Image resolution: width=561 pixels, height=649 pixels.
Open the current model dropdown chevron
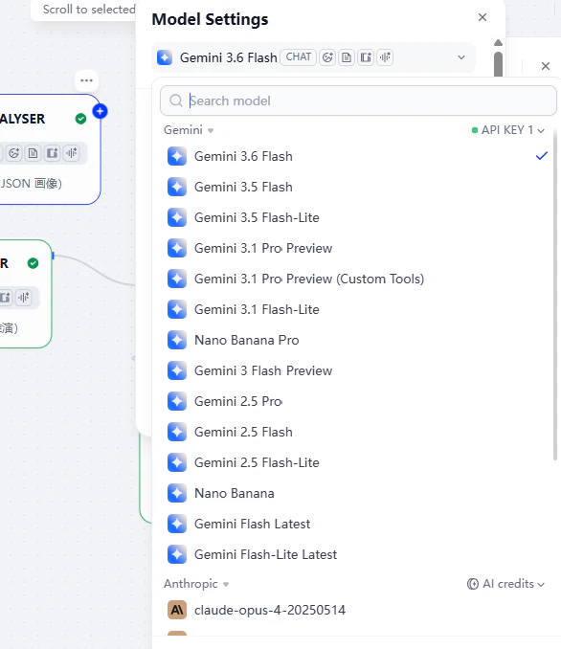tap(461, 57)
